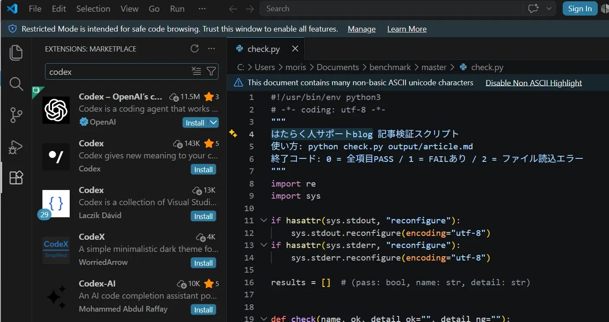Image resolution: width=609 pixels, height=322 pixels.
Task: Click the master breadcrumb segment
Action: point(434,67)
